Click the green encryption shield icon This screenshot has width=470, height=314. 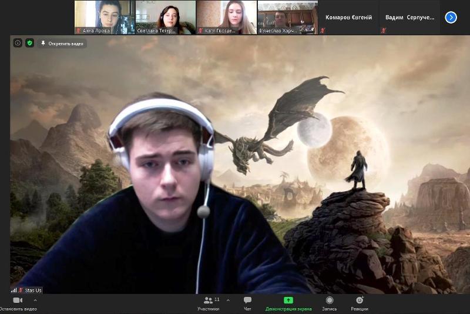[29, 43]
